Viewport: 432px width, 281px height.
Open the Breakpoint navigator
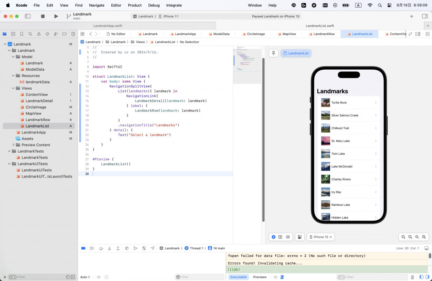pyautogui.click(x=65, y=34)
